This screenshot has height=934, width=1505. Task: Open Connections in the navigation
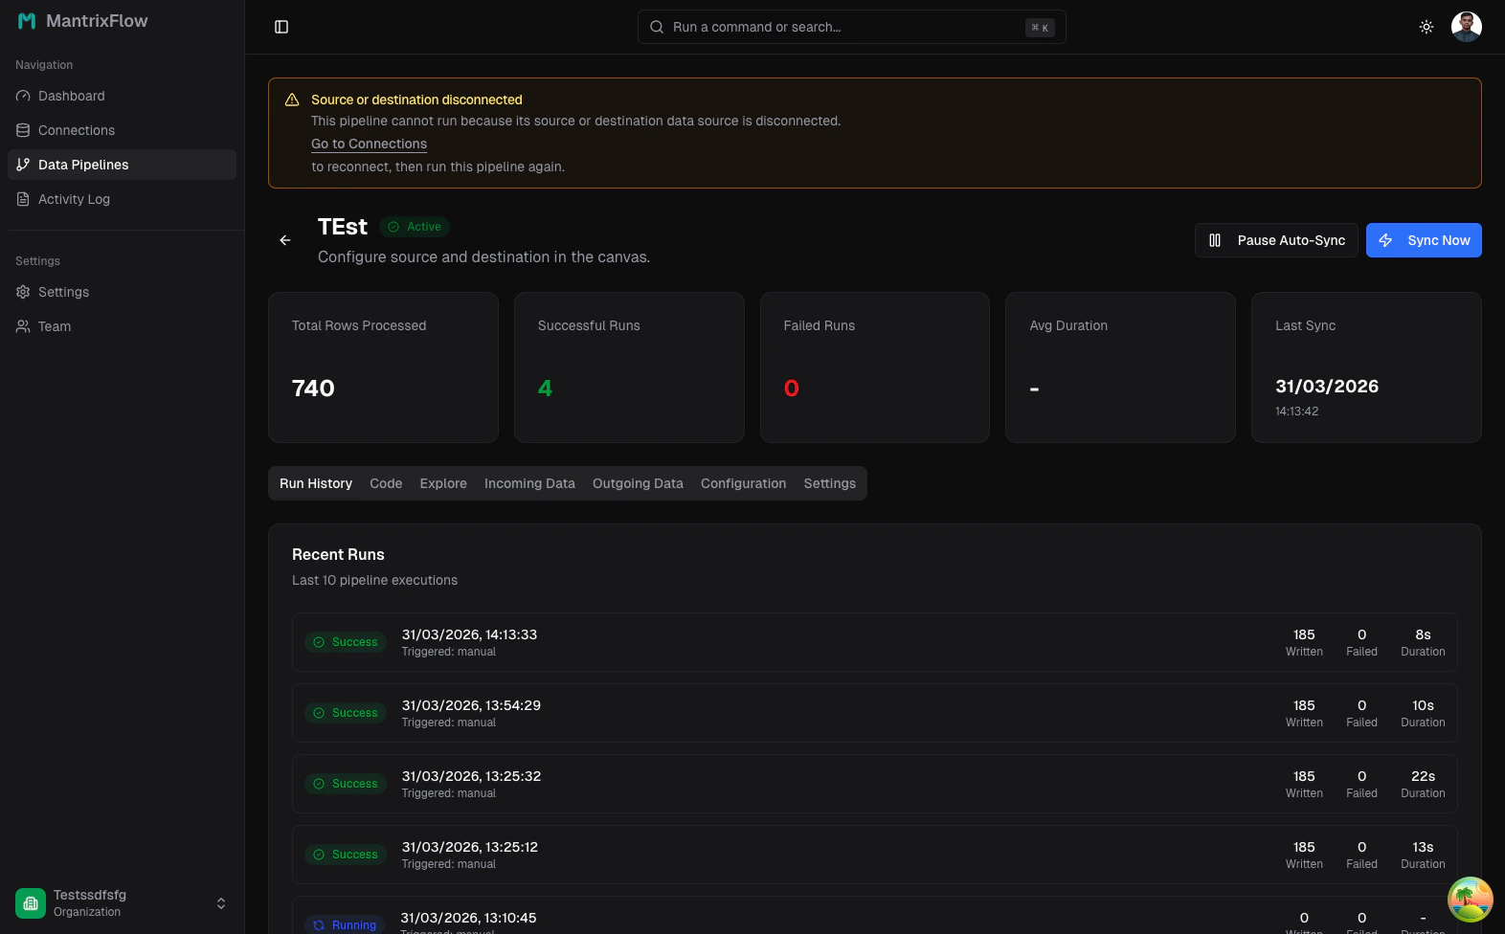[122, 130]
